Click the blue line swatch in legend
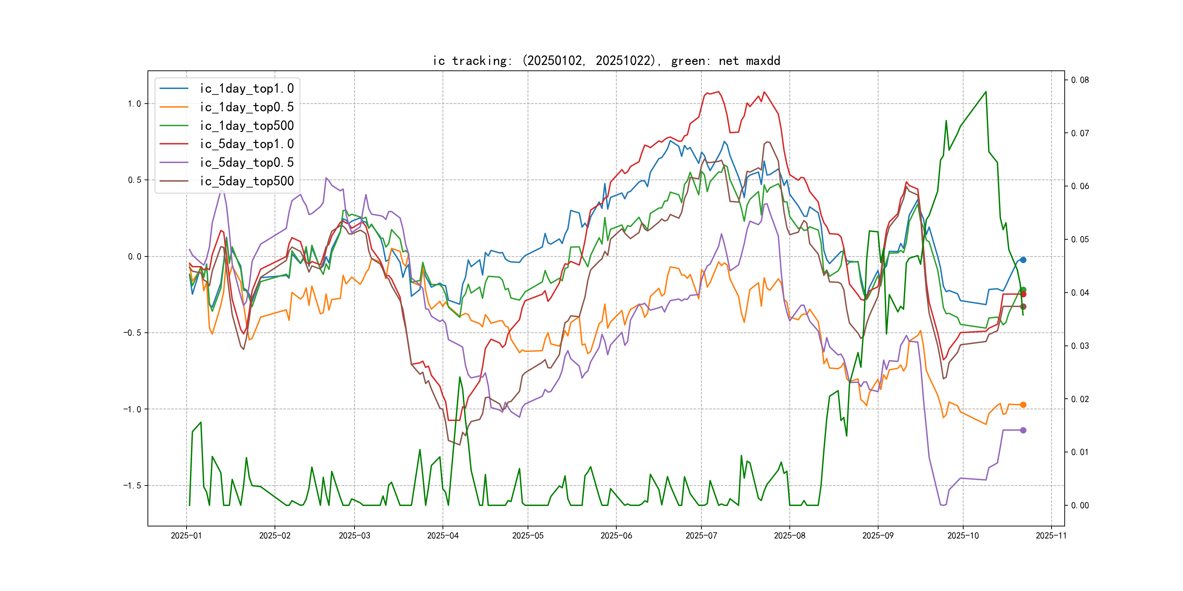1183x591 pixels. [x=174, y=89]
